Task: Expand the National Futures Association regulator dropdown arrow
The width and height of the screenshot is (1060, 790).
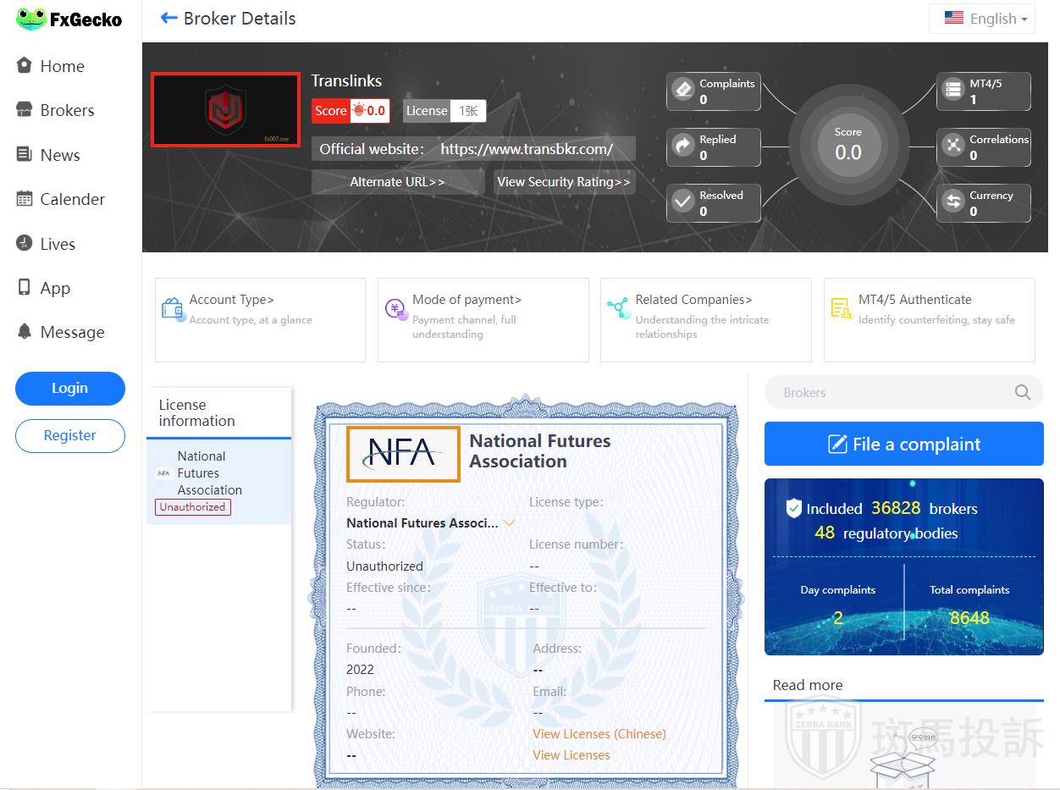Action: (509, 523)
